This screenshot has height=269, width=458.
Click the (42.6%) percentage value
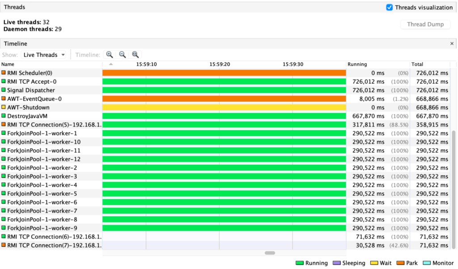(x=399, y=245)
